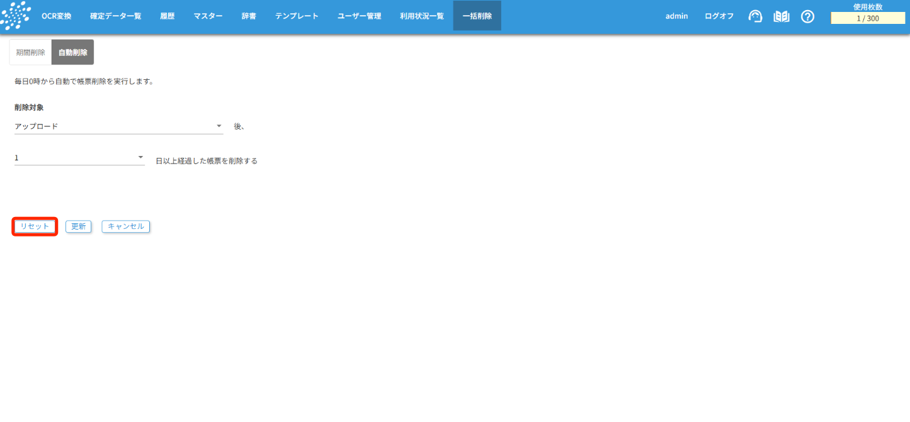Open the テンプレート menu

[297, 16]
